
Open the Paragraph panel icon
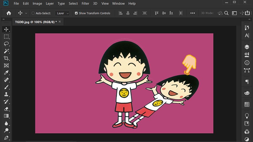pyautogui.click(x=247, y=82)
